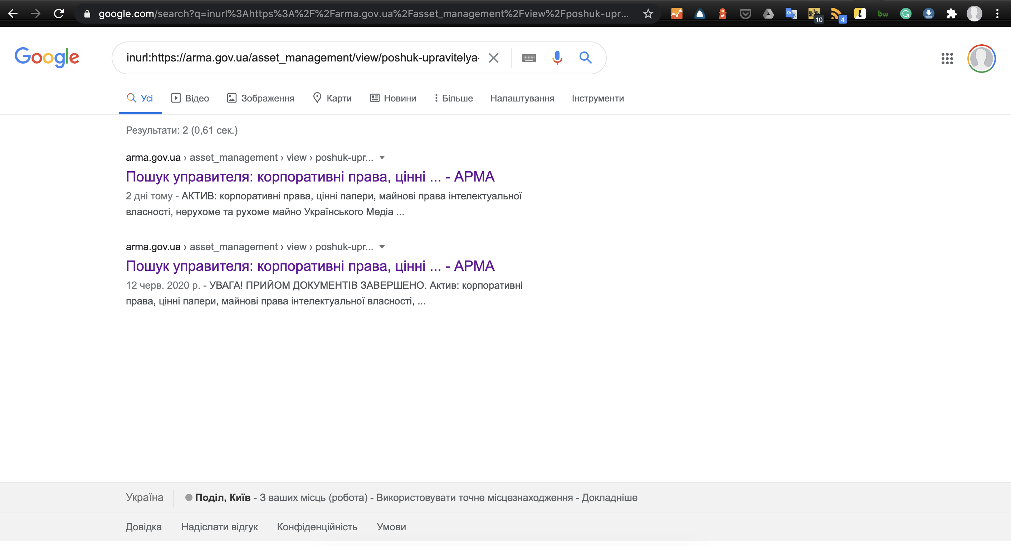Open the first result dated 2 дні тому

[310, 177]
